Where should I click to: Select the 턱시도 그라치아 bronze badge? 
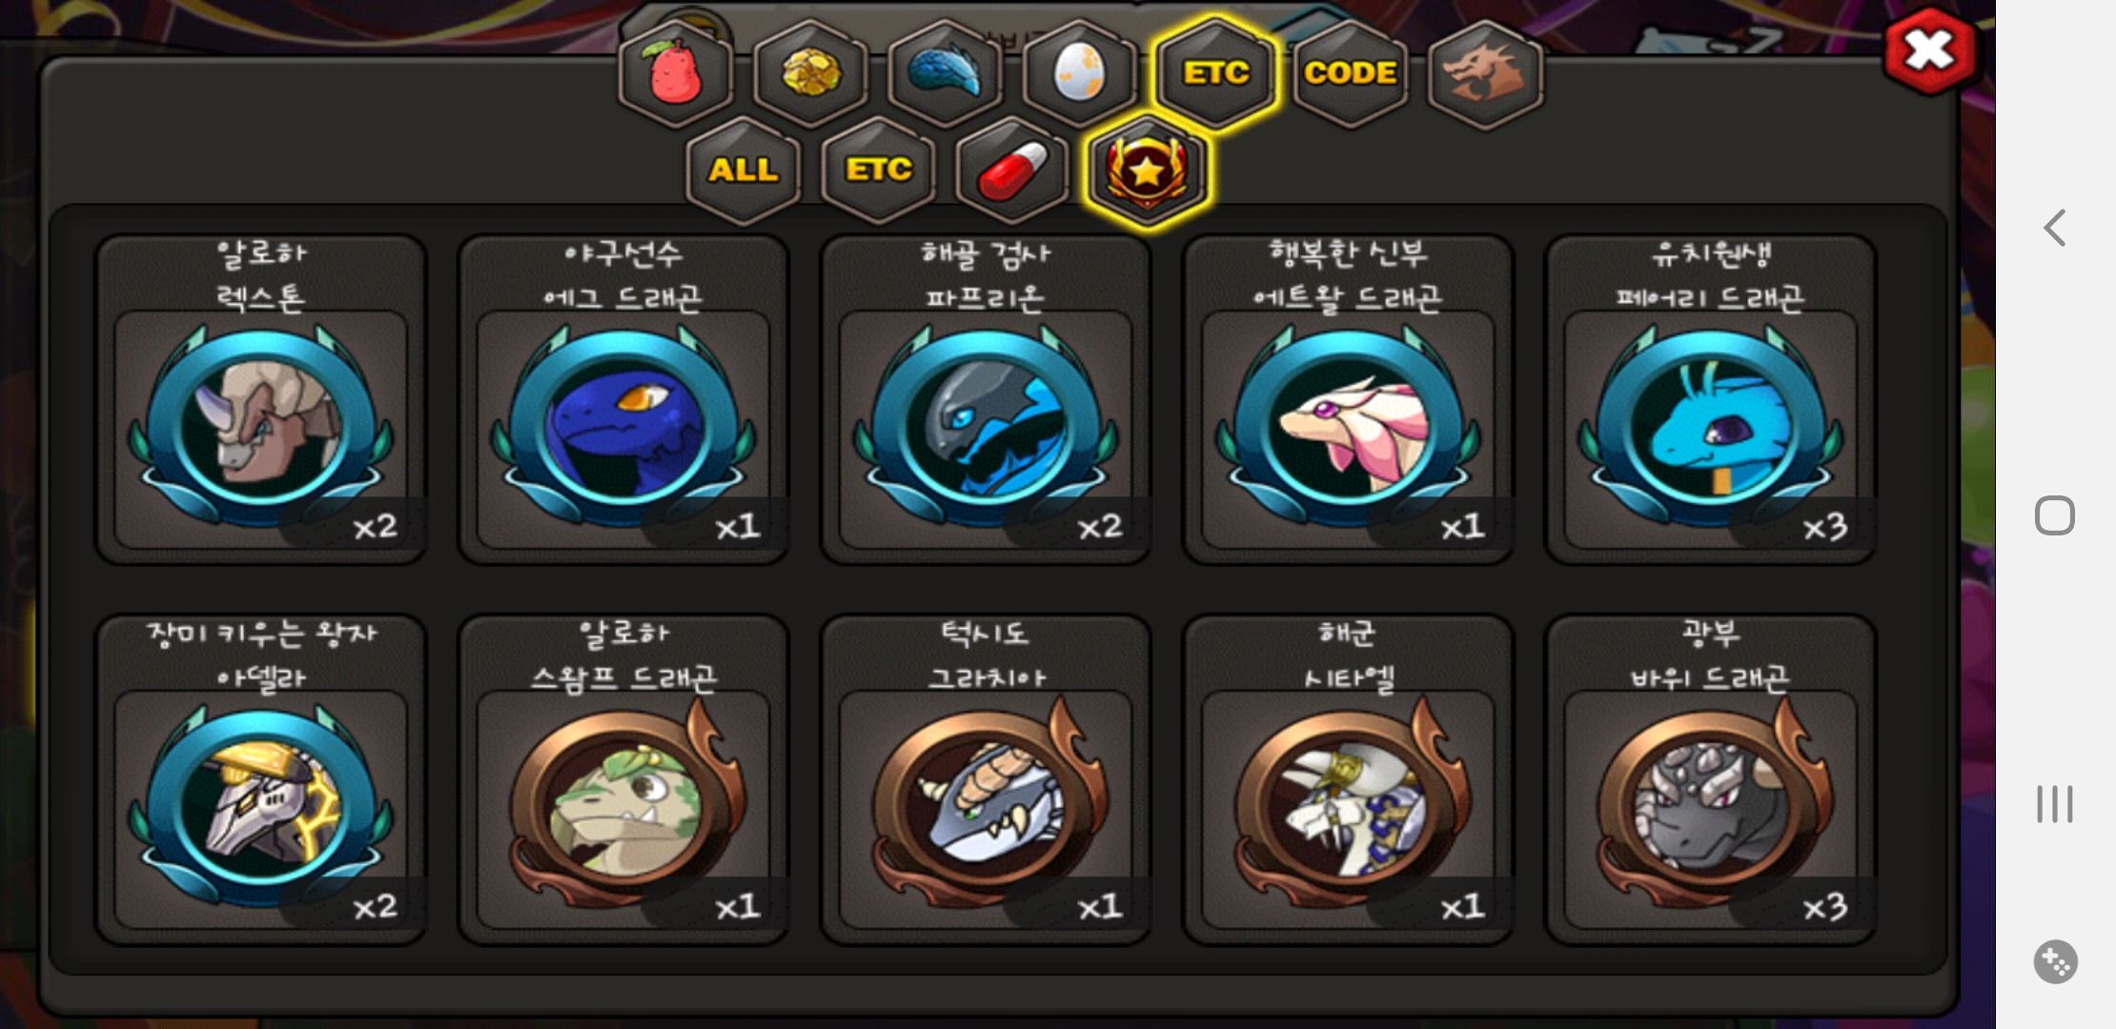click(986, 780)
